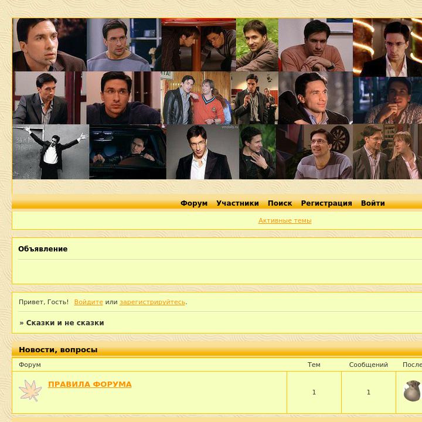Click the зарегистрируйтесь link

[152, 302]
